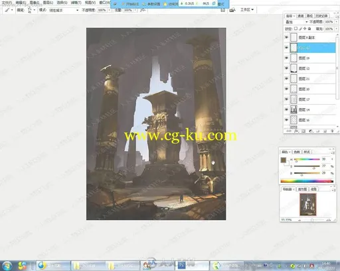Zoom out icon in Navigator panel
The height and width of the screenshot is (271, 340).
point(299,220)
